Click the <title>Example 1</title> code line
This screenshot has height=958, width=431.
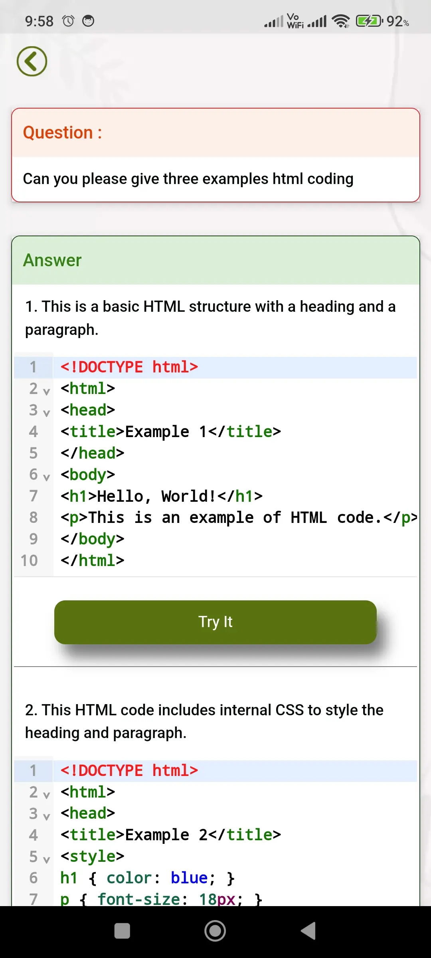171,431
